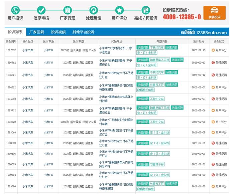Click 销售承诺不兑现 tag in row 1593712
Screen dimensions: 234x194
click(159, 108)
